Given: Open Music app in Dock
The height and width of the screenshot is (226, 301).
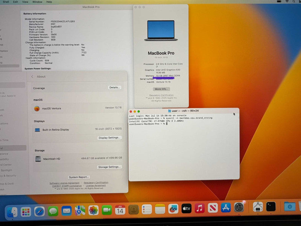Looking at the screenshot, I should click(200, 208).
